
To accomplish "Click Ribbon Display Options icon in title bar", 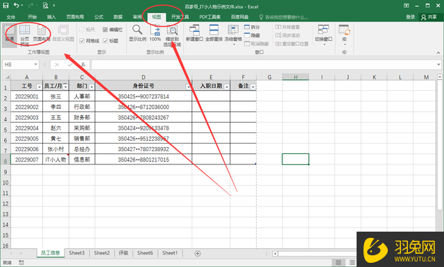I will (x=406, y=6).
